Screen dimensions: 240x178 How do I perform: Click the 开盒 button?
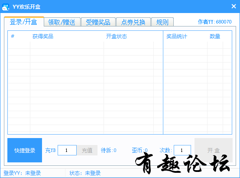click(x=214, y=150)
